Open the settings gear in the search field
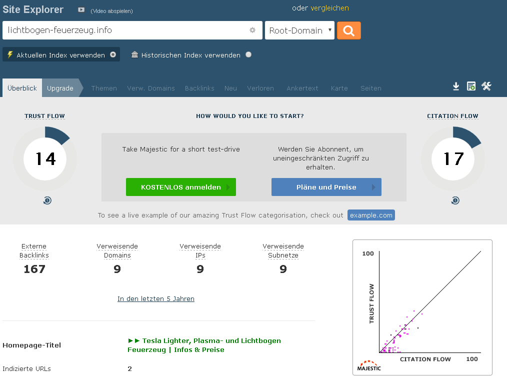The height and width of the screenshot is (383, 507). (252, 30)
